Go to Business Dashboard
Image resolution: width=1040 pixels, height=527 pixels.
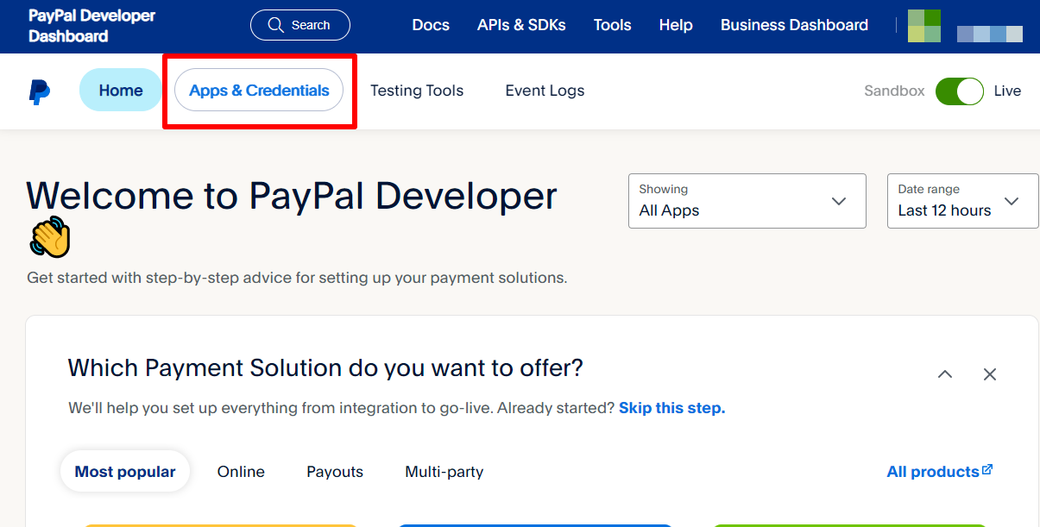(794, 25)
